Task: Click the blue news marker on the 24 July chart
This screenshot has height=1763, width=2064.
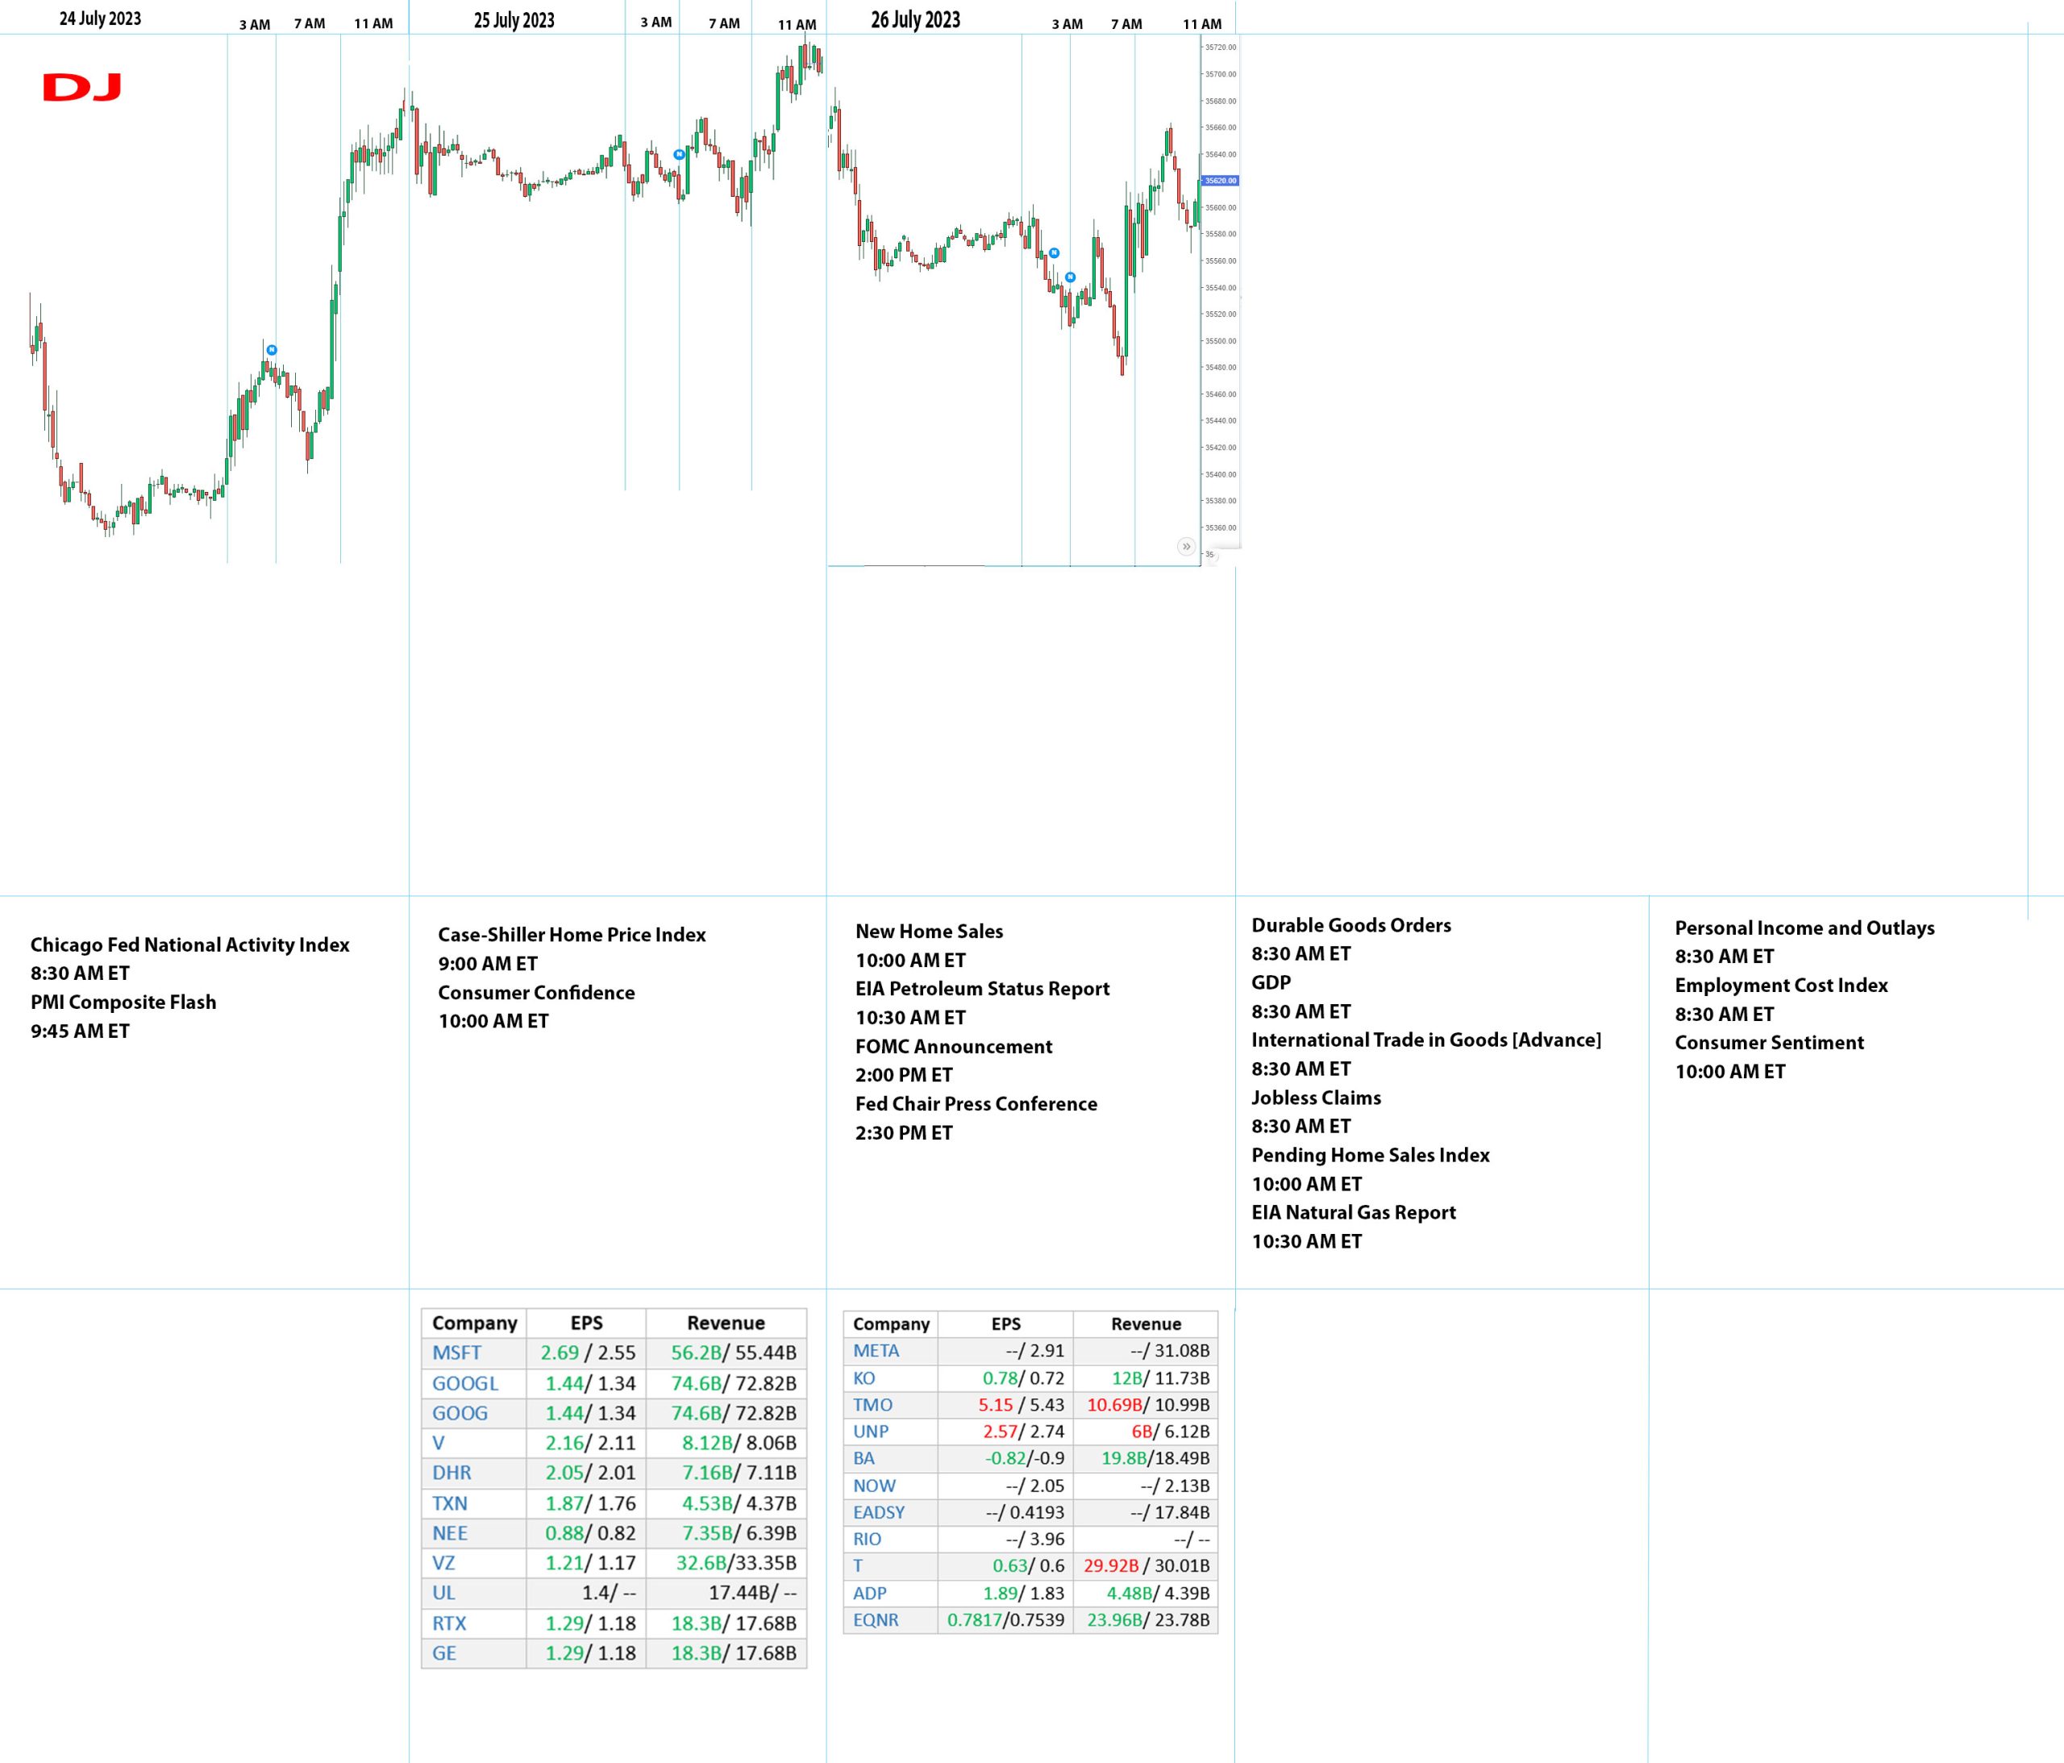Action: [272, 350]
